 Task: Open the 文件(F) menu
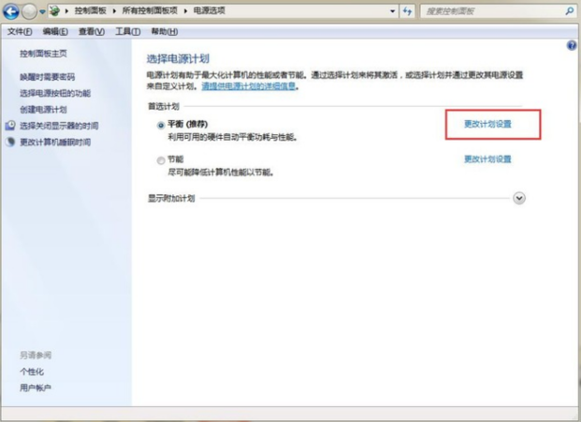(x=20, y=32)
